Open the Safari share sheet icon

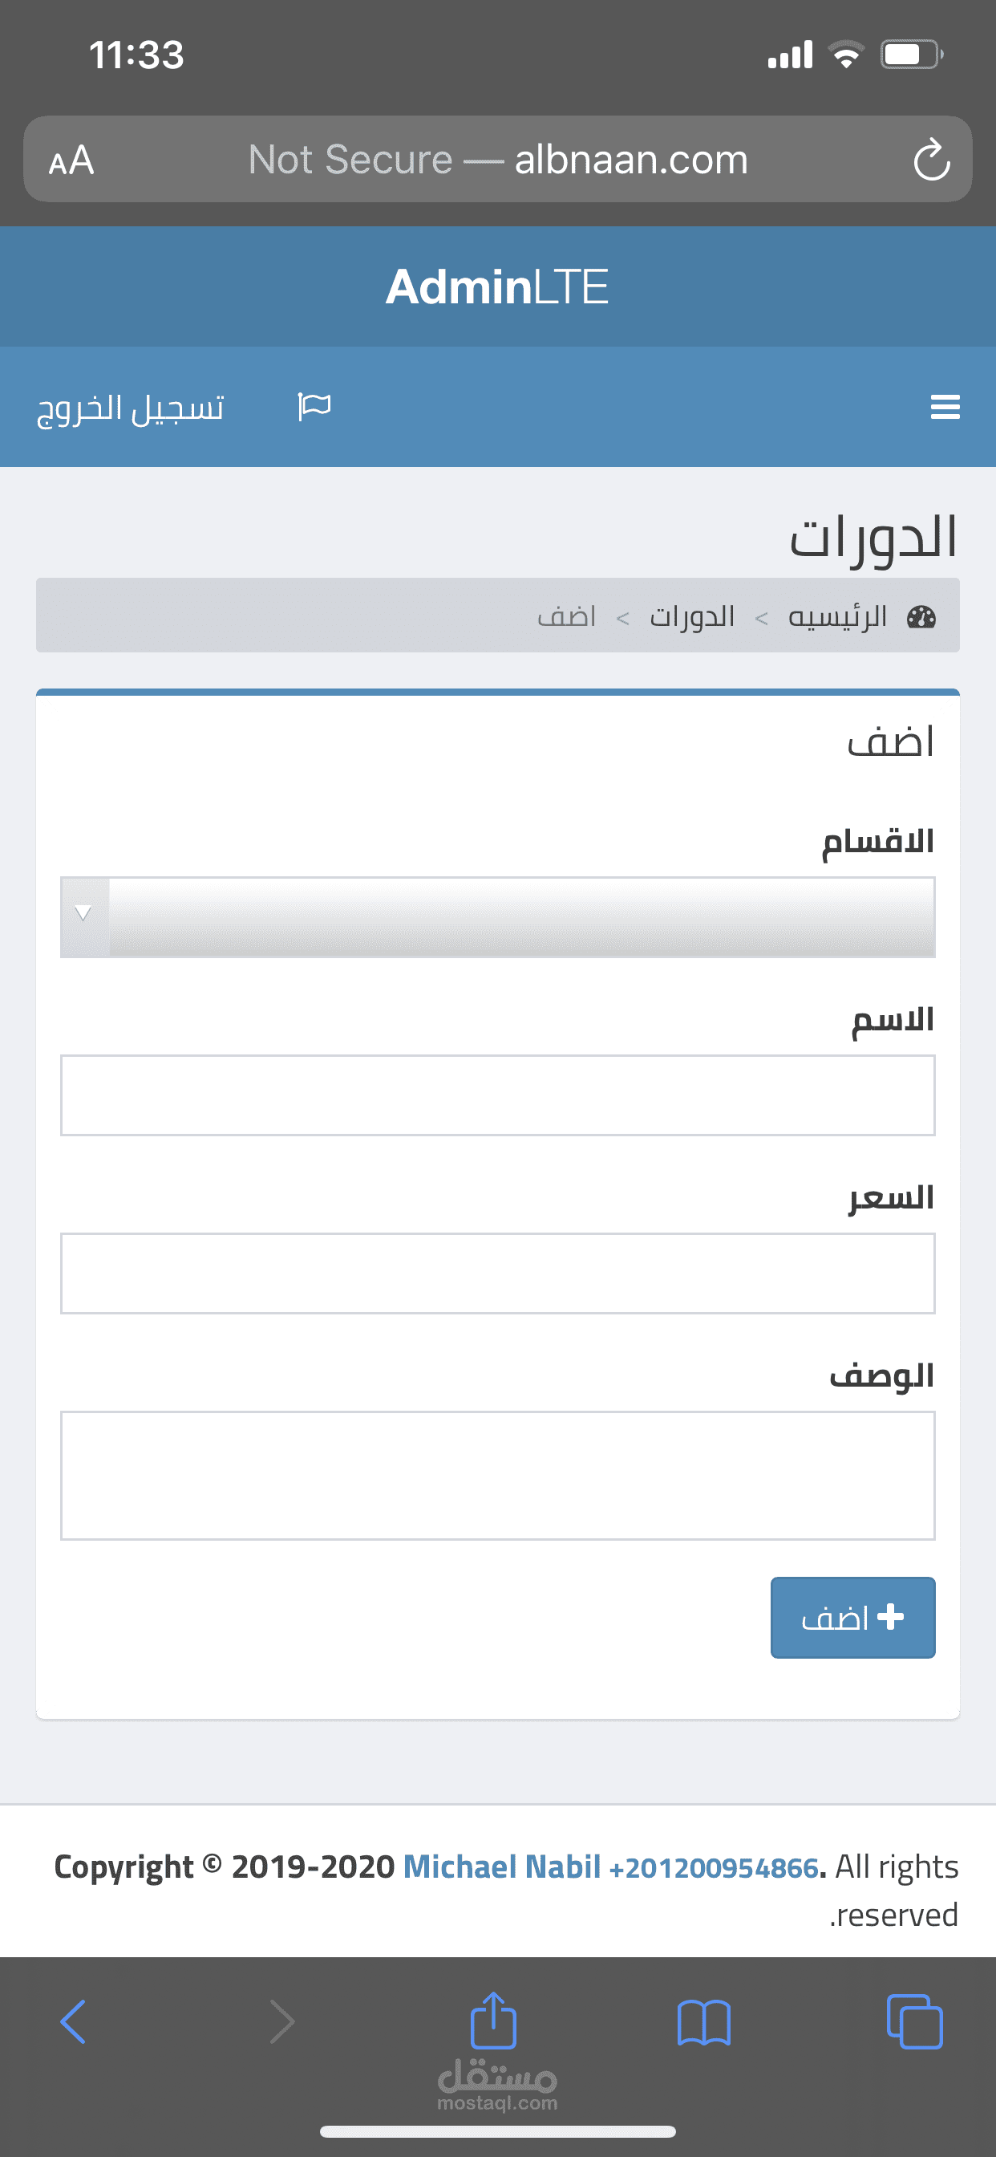point(494,2021)
